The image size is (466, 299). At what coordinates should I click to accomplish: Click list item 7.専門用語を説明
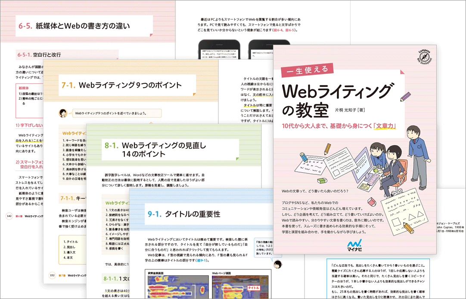click(118, 239)
